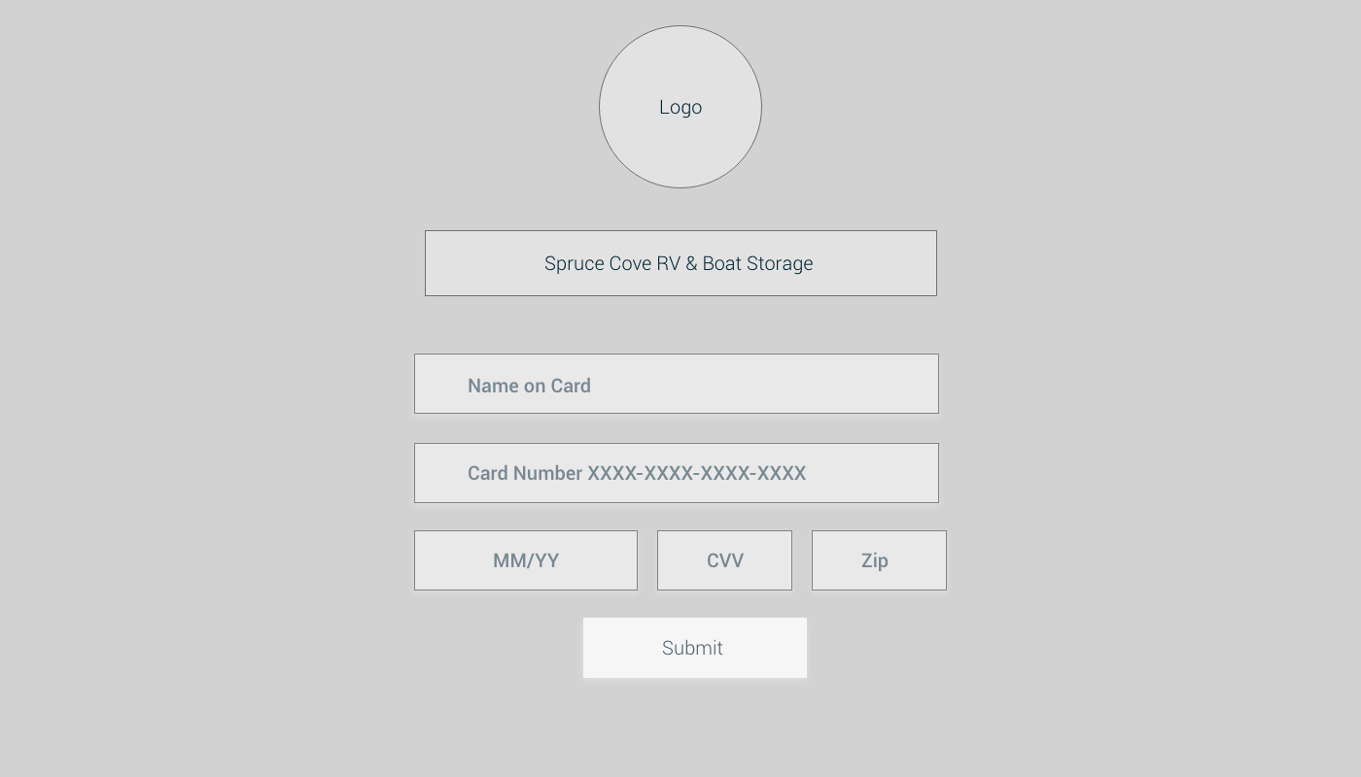Click the Name on Card placeholder text
The image size is (1361, 777).
pos(529,386)
